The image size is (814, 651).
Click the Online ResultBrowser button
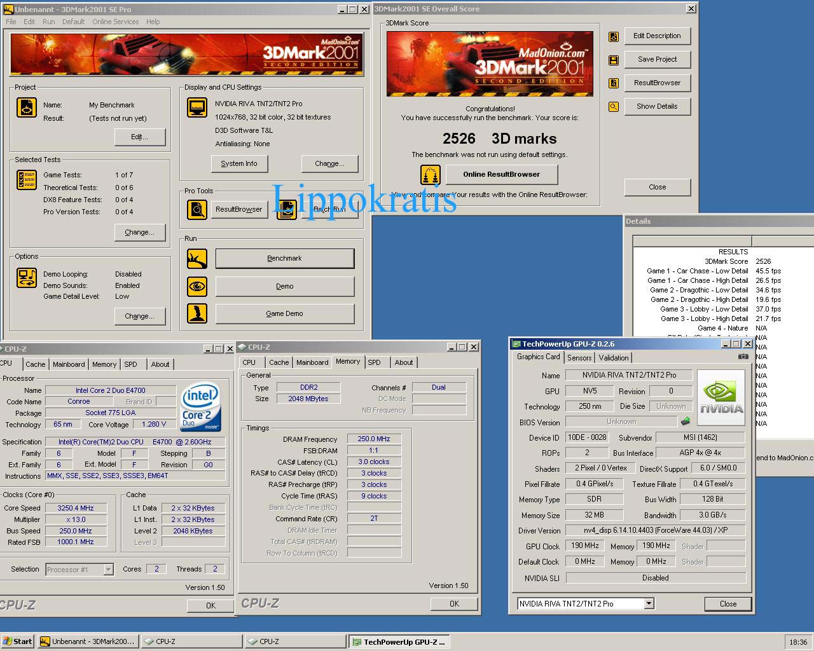click(501, 174)
